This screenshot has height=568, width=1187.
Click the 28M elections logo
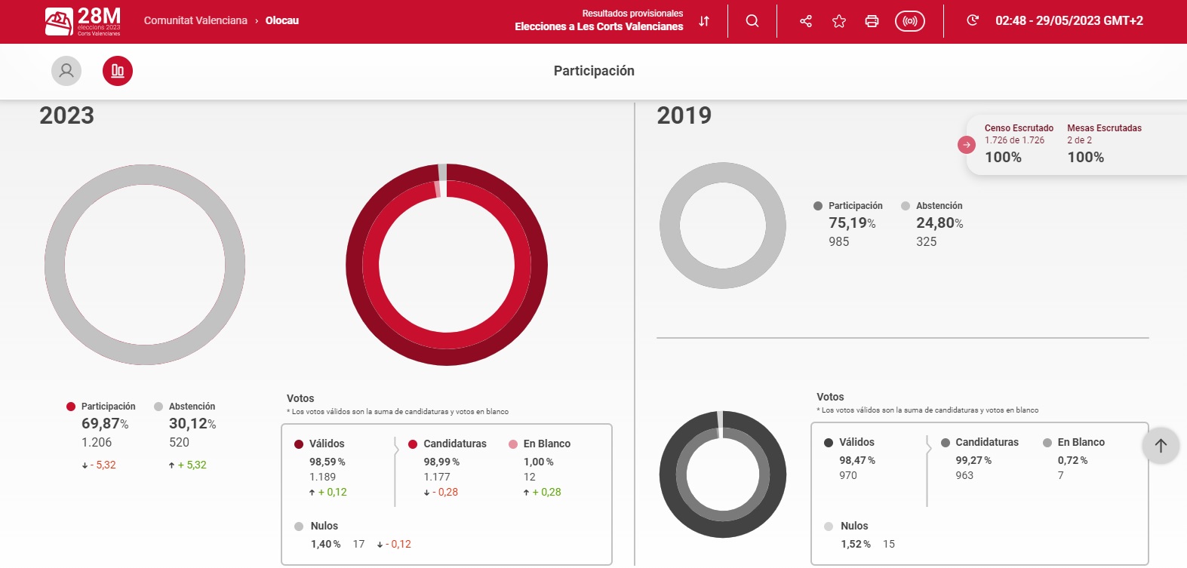click(82, 21)
